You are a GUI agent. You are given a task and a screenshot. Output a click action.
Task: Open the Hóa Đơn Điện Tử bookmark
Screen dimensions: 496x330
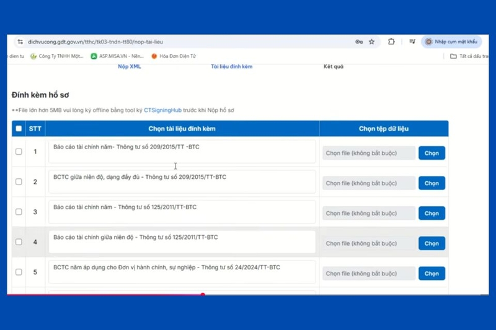click(174, 56)
